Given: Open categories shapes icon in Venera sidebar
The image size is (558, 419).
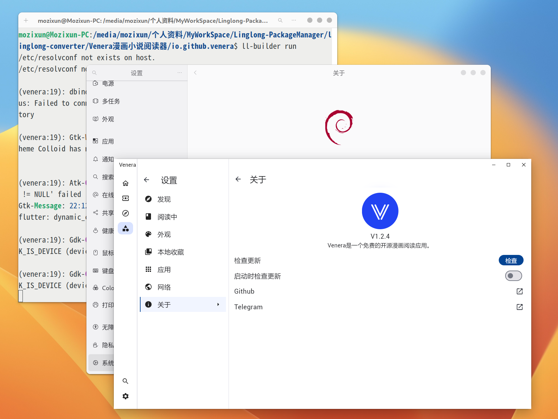Looking at the screenshot, I should pyautogui.click(x=126, y=229).
